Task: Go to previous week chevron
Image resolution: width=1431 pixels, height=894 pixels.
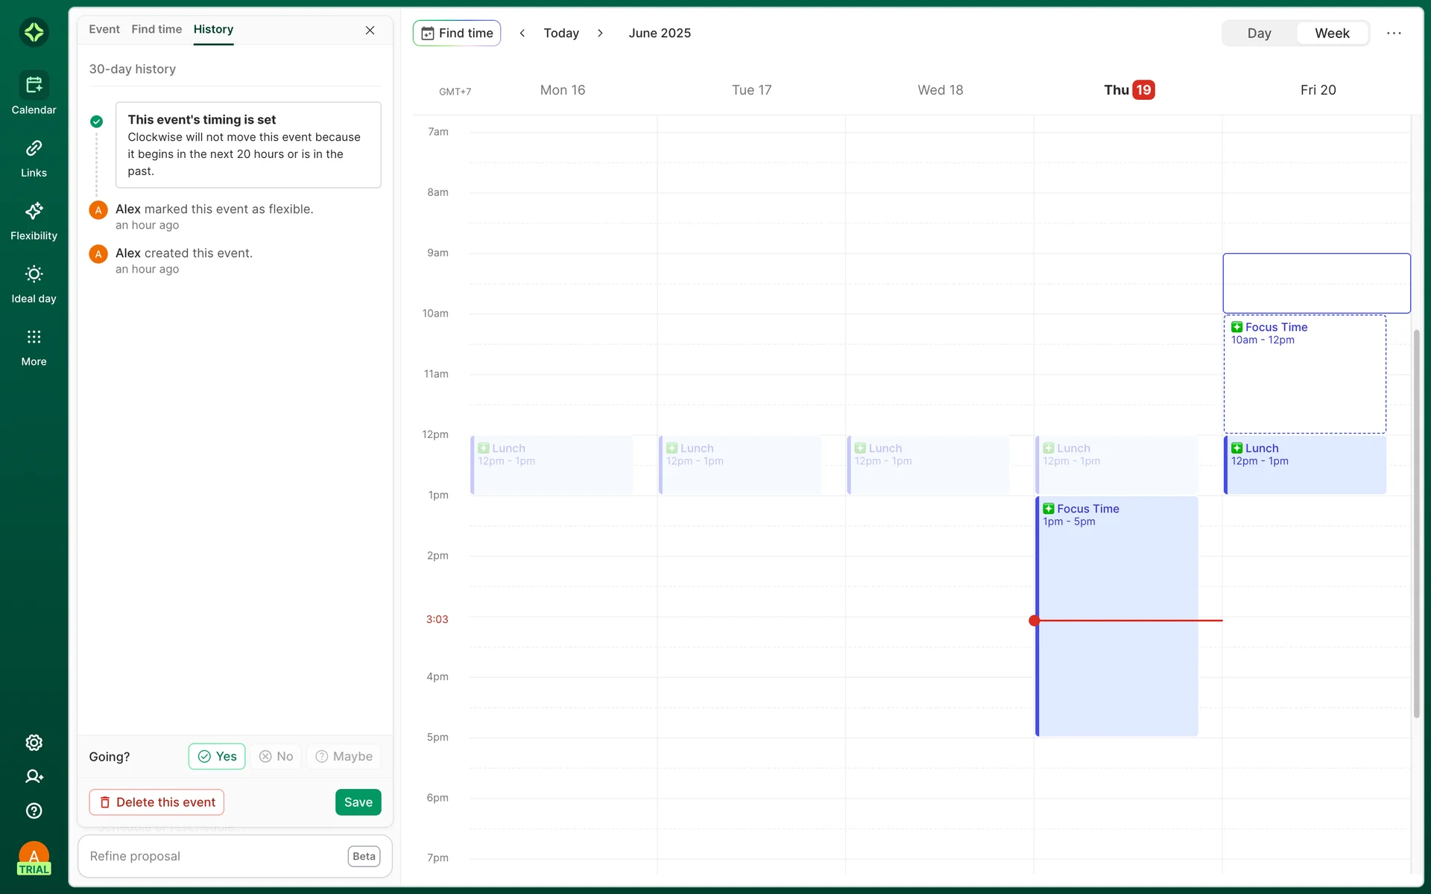Action: [522, 33]
